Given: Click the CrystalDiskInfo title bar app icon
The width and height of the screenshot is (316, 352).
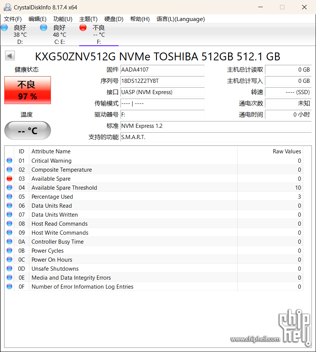Looking at the screenshot, I should point(8,7).
